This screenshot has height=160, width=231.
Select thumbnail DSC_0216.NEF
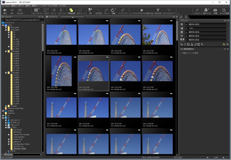coord(61,73)
